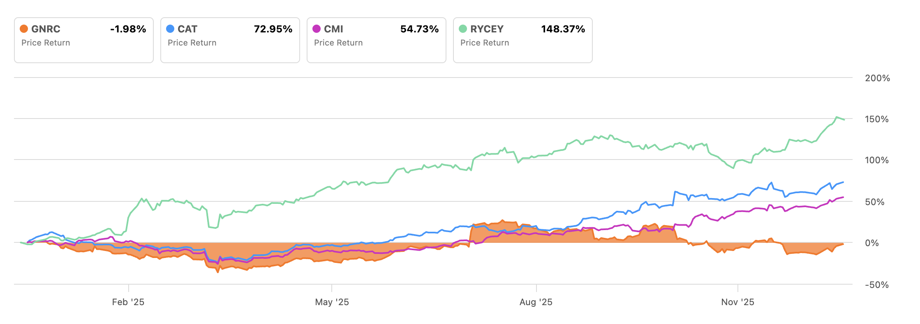Click the green RYCEY color dot
Screen dimensions: 920x324
click(463, 29)
